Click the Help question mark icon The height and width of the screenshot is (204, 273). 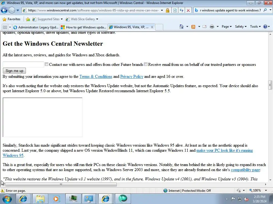pos(265,27)
